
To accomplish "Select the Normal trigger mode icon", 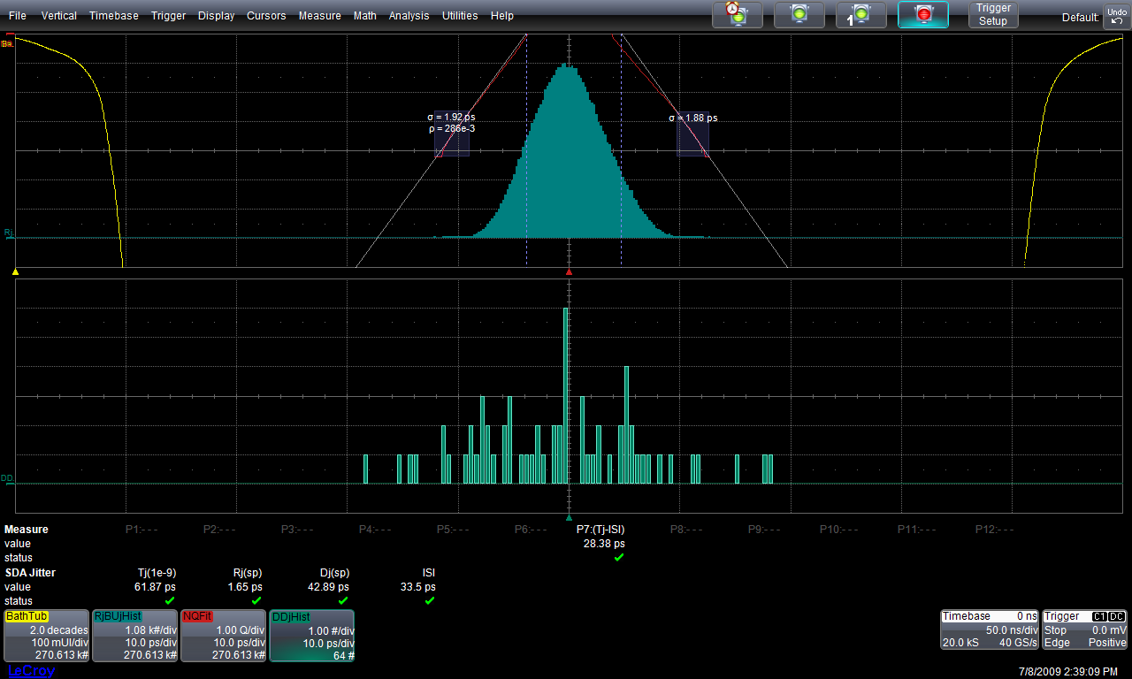I will (799, 14).
